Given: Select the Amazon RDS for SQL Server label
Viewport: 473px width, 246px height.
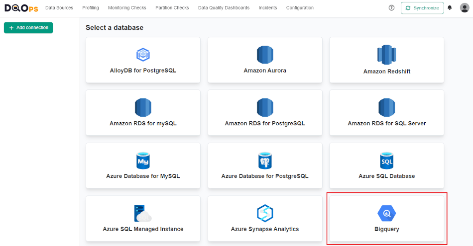Looking at the screenshot, I should 387,123.
